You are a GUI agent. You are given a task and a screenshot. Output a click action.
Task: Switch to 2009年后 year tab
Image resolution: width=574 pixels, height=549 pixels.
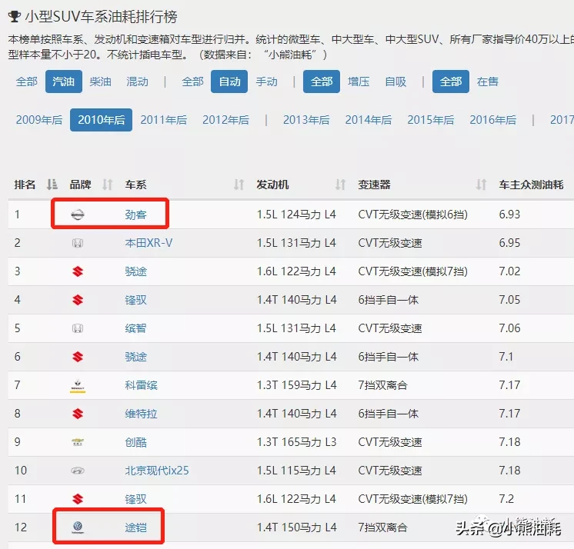(x=39, y=120)
